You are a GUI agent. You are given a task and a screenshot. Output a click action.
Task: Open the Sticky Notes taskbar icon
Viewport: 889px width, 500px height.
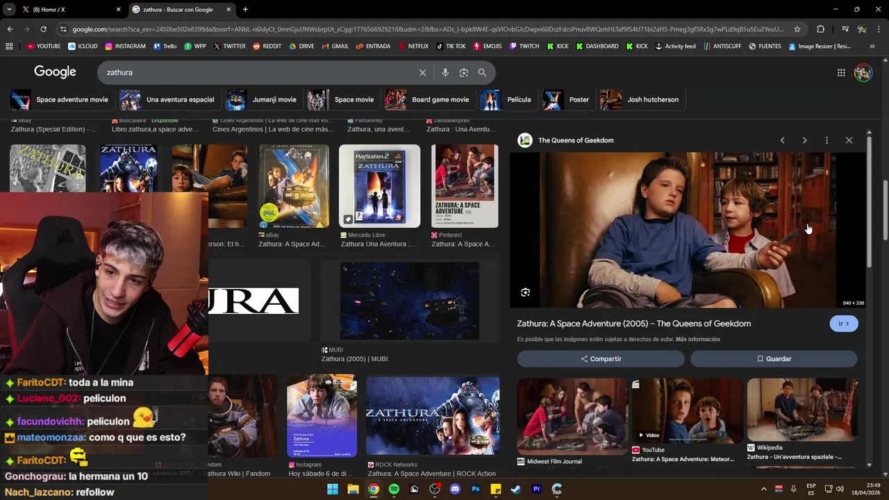point(496,489)
